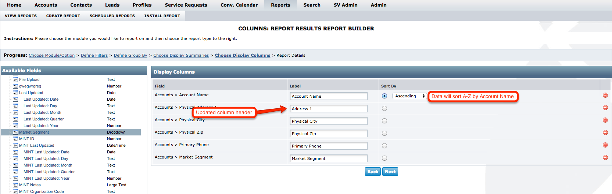Go to Define Filters step
Screen dimensions: 612x194
[x=94, y=55]
